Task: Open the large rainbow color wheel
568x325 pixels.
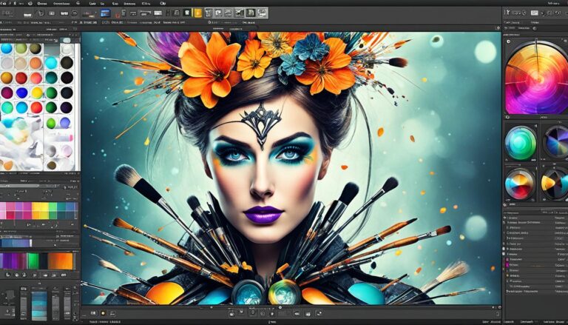Action: [536, 78]
